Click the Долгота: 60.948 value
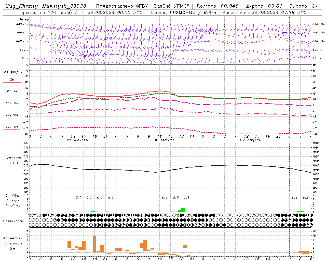 (x=218, y=6)
